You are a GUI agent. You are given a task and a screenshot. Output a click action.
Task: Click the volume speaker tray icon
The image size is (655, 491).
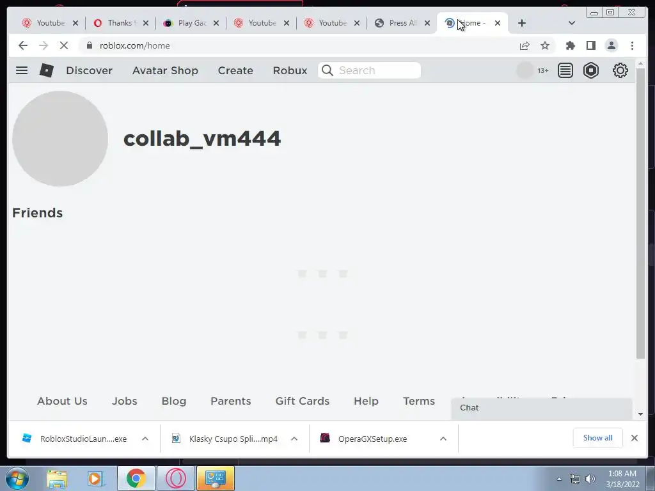pos(590,479)
